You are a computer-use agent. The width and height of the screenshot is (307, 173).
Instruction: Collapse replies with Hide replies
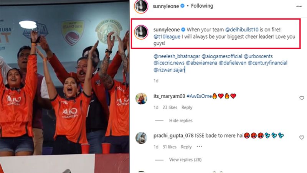click(181, 120)
